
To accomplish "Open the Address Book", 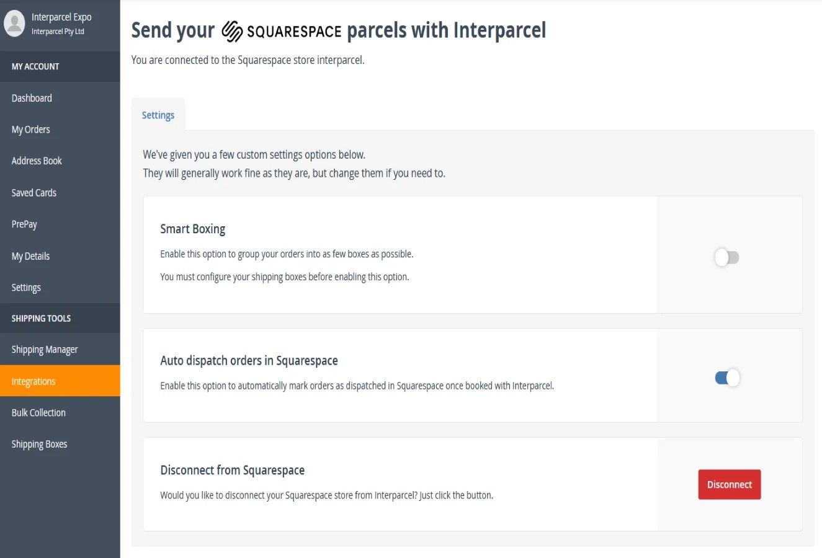I will [x=36, y=161].
